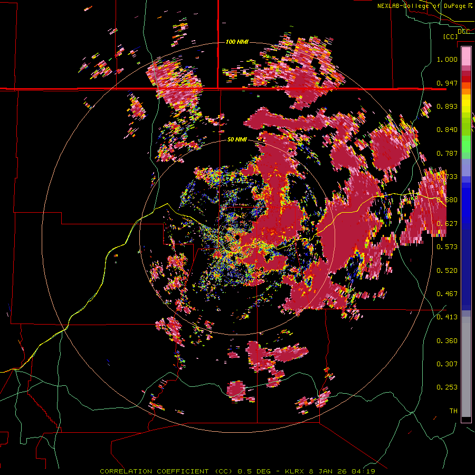
Task: Click the 50 NMI range ring label
Action: tap(237, 139)
